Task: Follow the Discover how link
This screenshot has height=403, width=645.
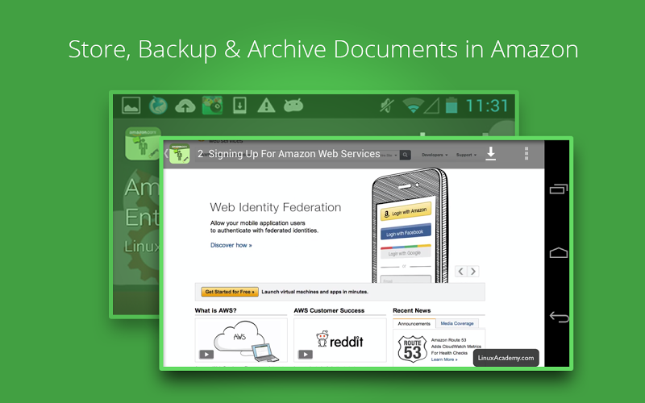Action: [x=231, y=245]
